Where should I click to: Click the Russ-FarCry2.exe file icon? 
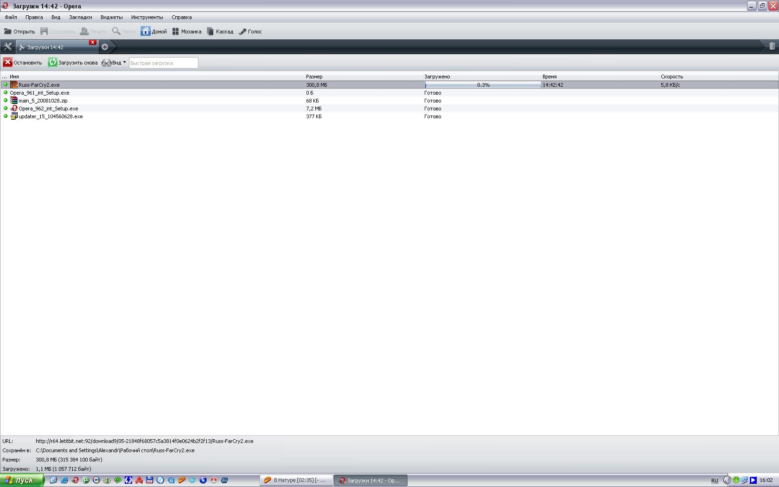14,84
